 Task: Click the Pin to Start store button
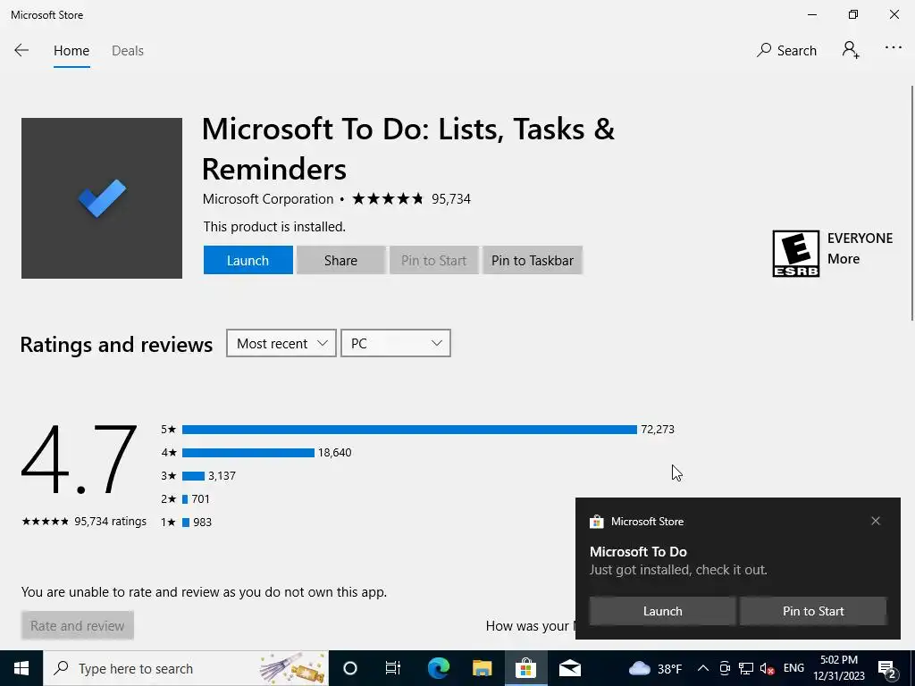coord(433,260)
